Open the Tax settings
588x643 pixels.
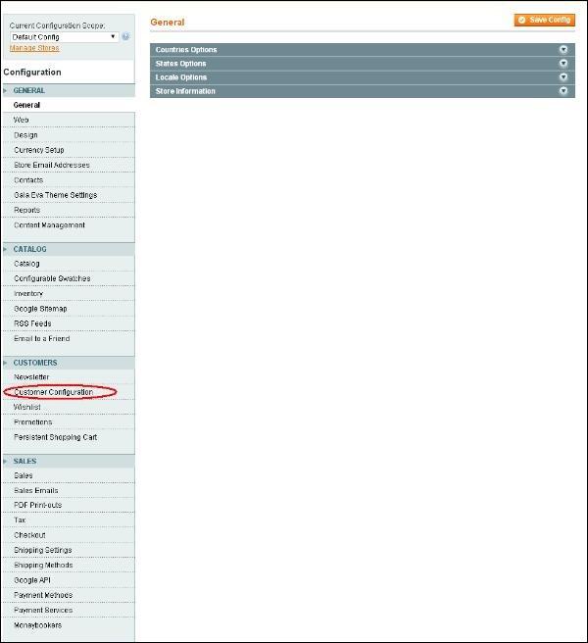point(20,519)
